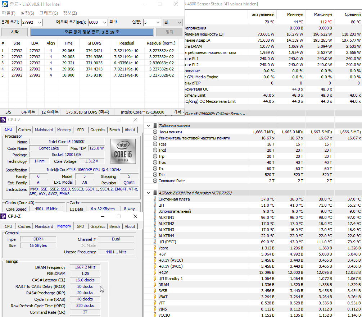Click the clock icon next to Tras
This screenshot has width=362, height=317.
pyautogui.click(x=155, y=162)
